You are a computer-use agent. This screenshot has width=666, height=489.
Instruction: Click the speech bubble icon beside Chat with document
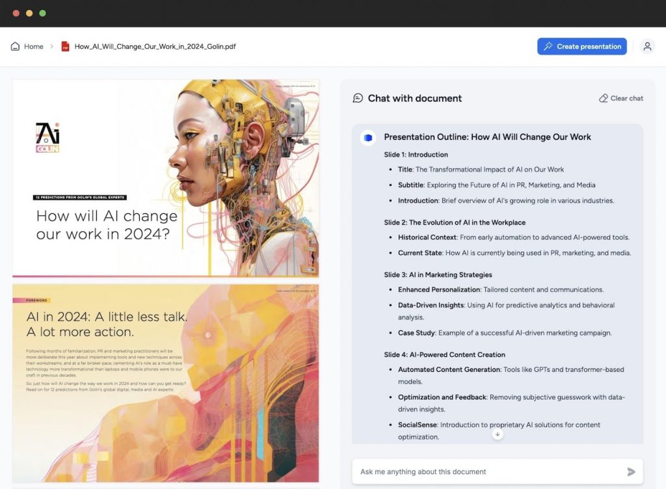pos(358,98)
